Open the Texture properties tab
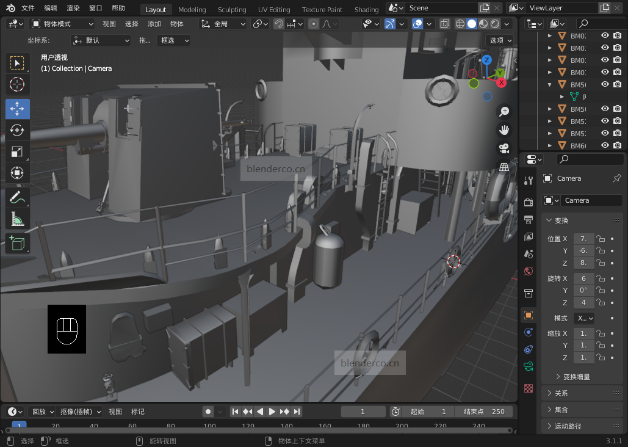Screen dimensions: 628x447 (x=529, y=388)
